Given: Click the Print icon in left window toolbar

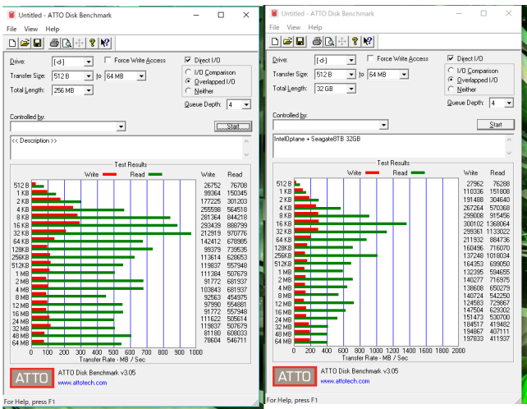Looking at the screenshot, I should pyautogui.click(x=53, y=43).
